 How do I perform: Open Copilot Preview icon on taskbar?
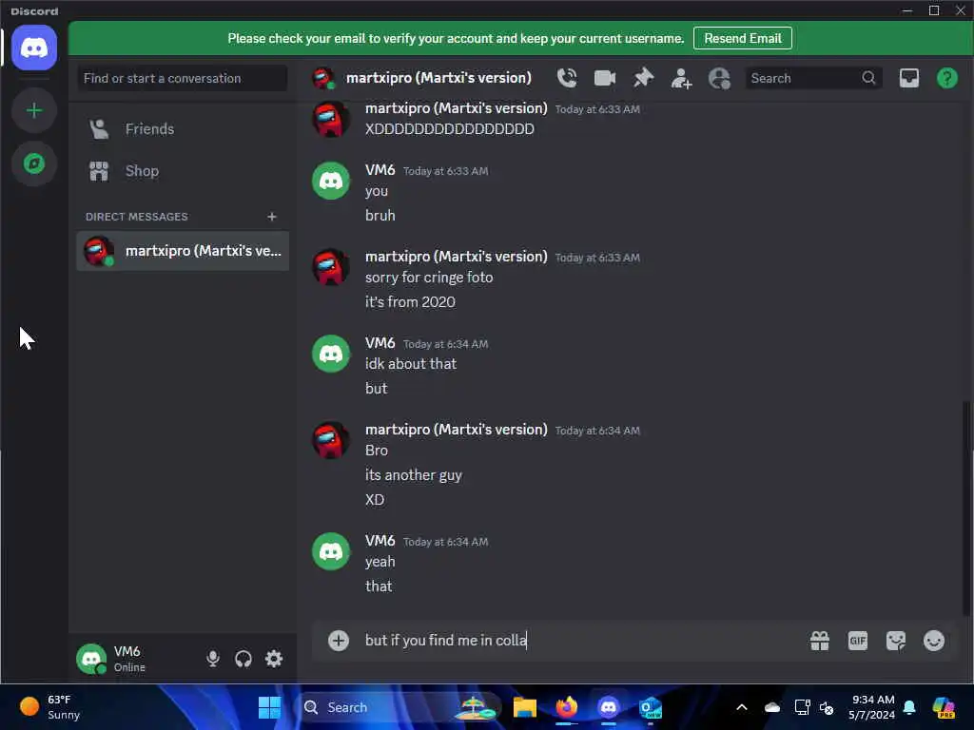pos(944,707)
